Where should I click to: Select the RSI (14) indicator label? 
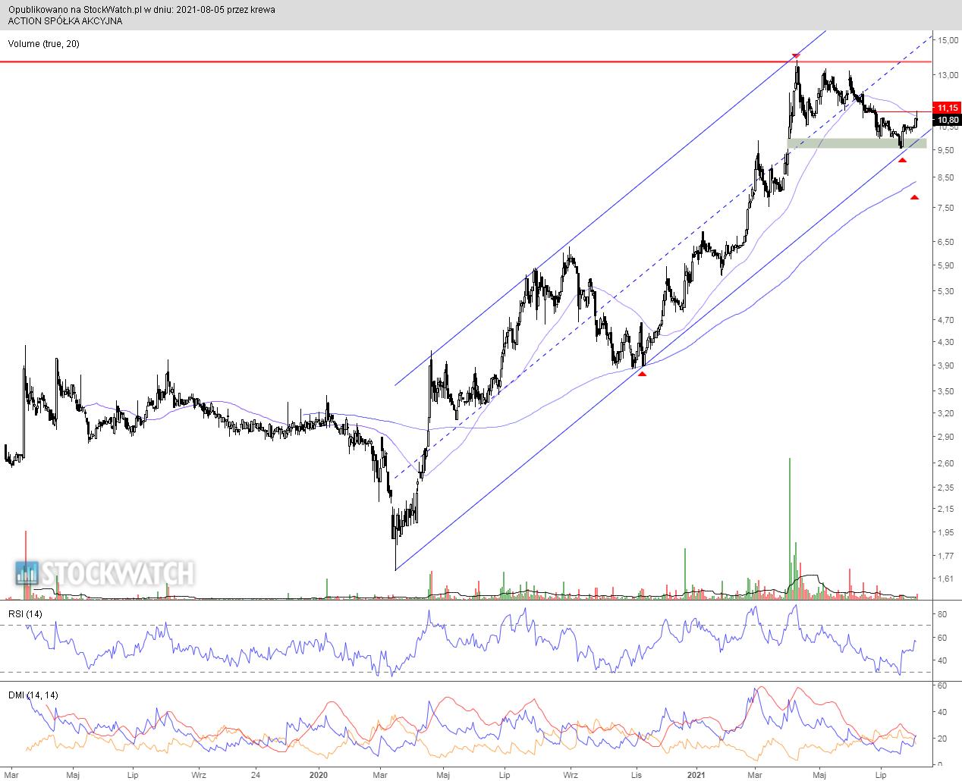coord(25,613)
